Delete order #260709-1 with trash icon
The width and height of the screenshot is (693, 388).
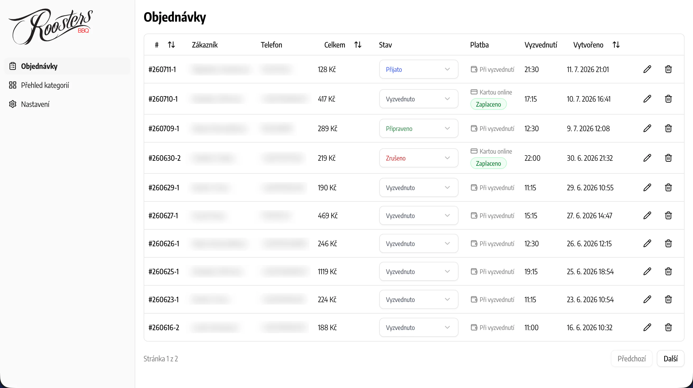pos(668,128)
